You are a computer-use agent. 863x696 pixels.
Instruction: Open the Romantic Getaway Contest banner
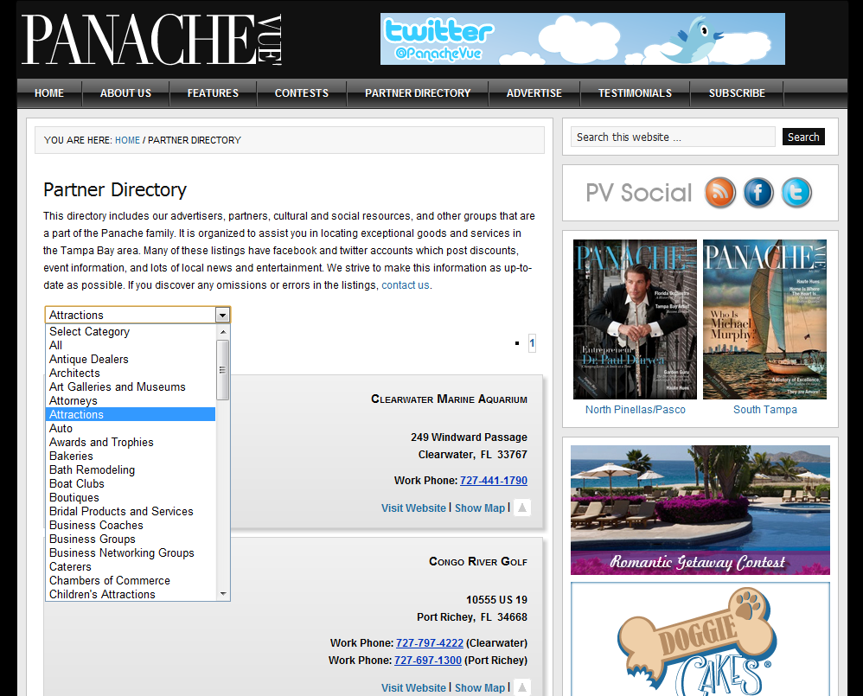click(700, 510)
